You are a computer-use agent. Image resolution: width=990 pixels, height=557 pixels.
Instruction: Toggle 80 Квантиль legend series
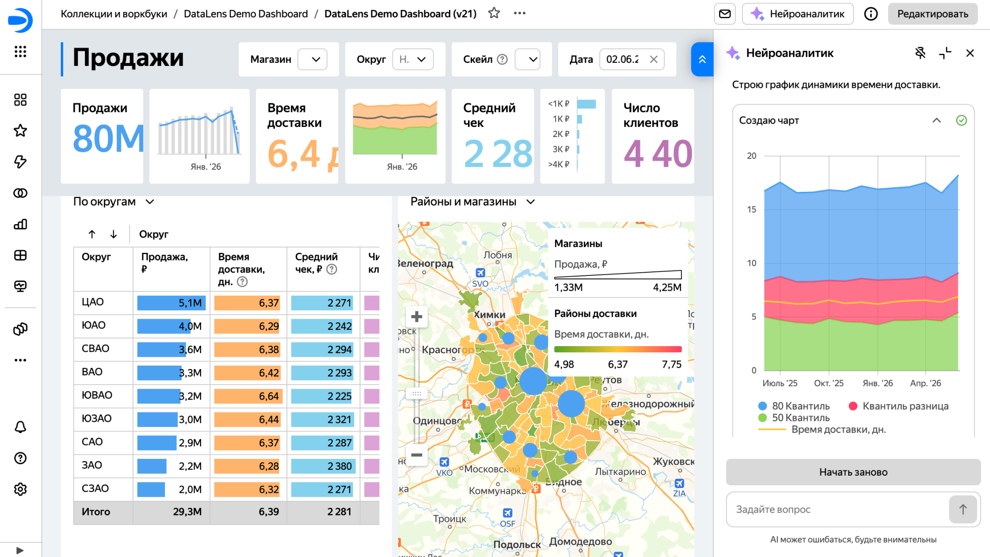point(794,406)
